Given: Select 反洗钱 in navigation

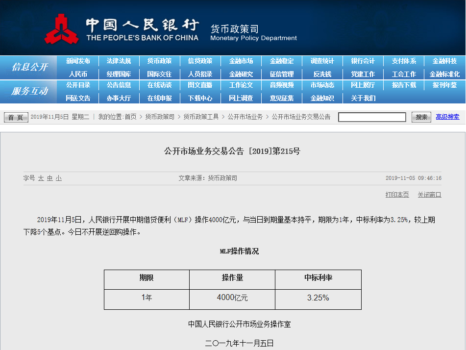Looking at the screenshot, I should pyautogui.click(x=322, y=74).
